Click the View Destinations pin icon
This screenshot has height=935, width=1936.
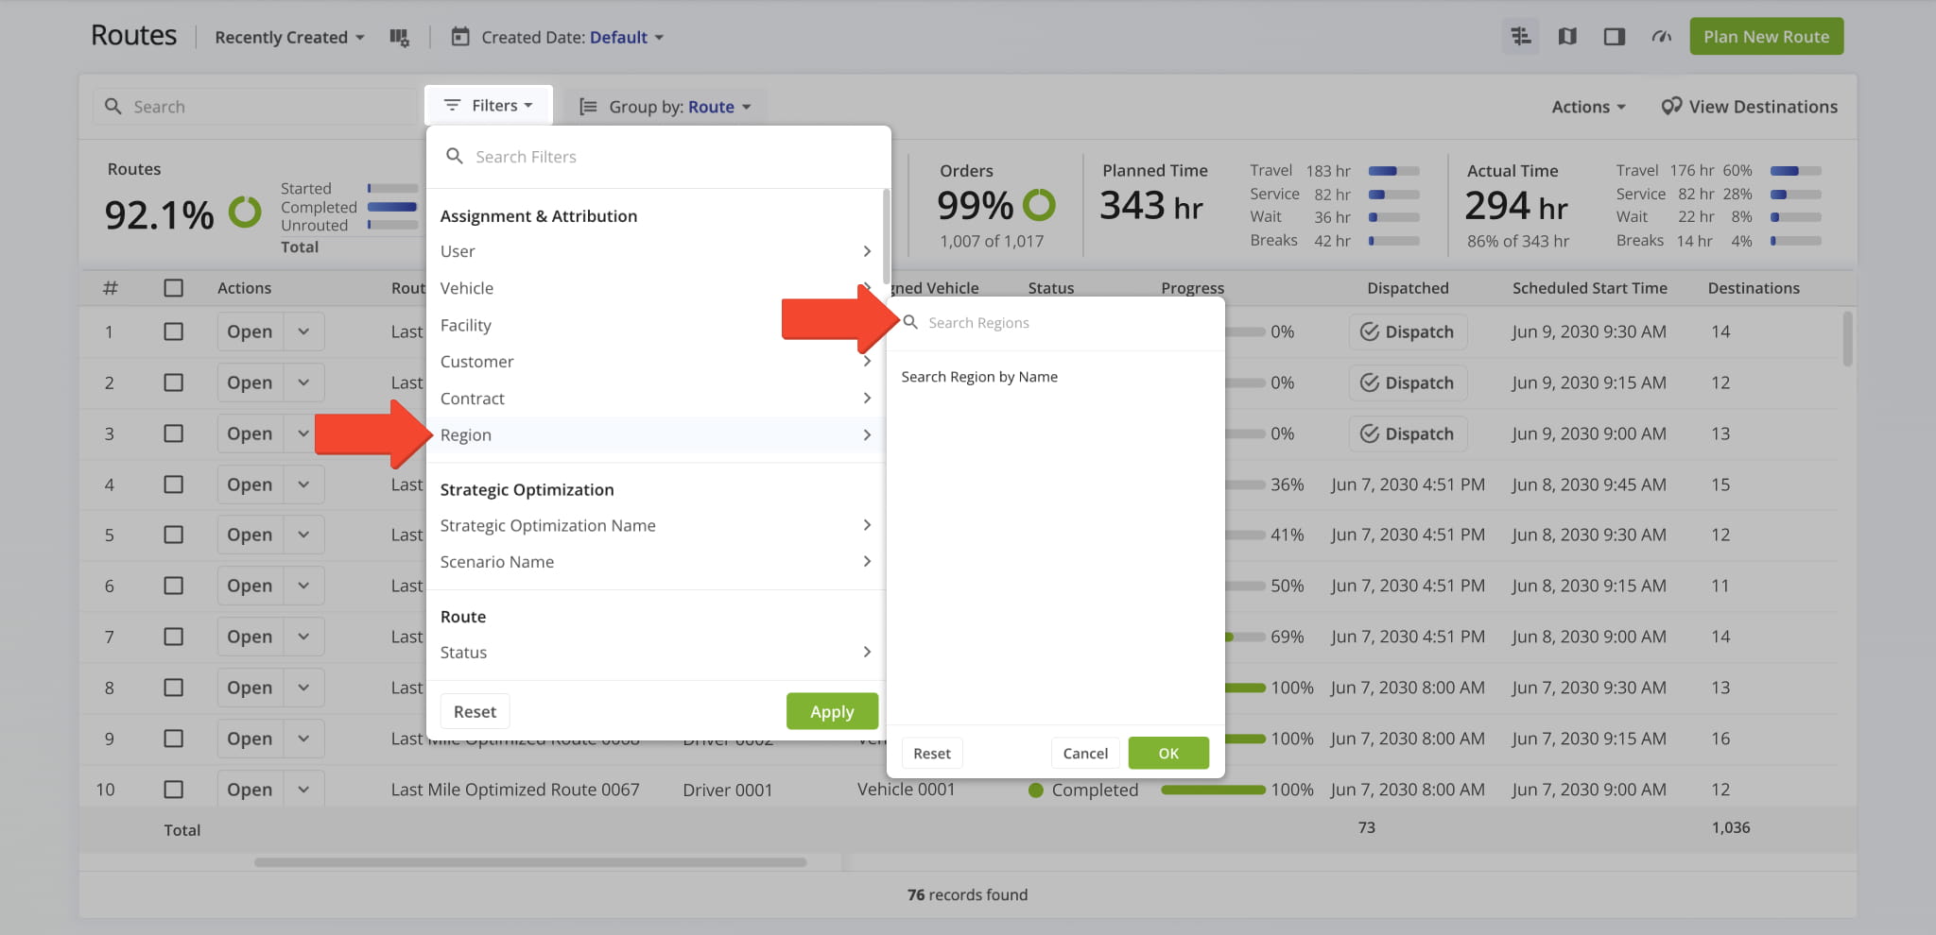coord(1670,107)
